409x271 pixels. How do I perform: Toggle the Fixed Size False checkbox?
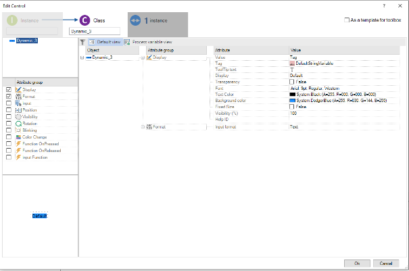291,107
